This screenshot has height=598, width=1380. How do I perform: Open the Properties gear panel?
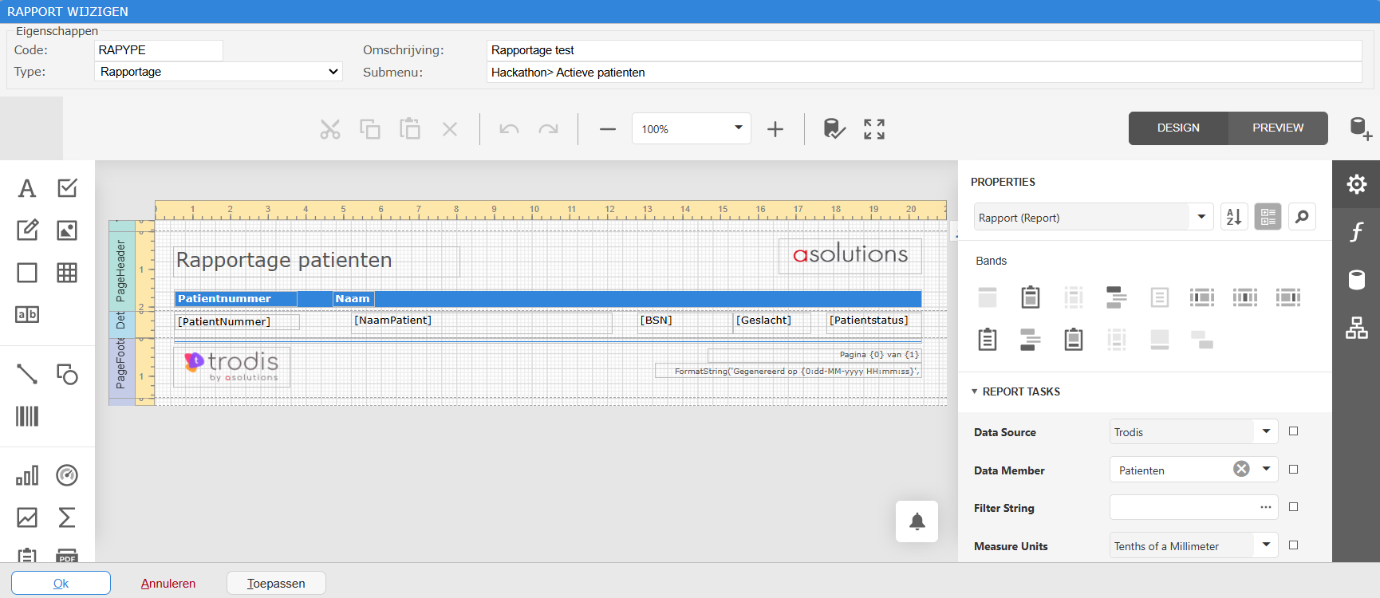(1356, 184)
